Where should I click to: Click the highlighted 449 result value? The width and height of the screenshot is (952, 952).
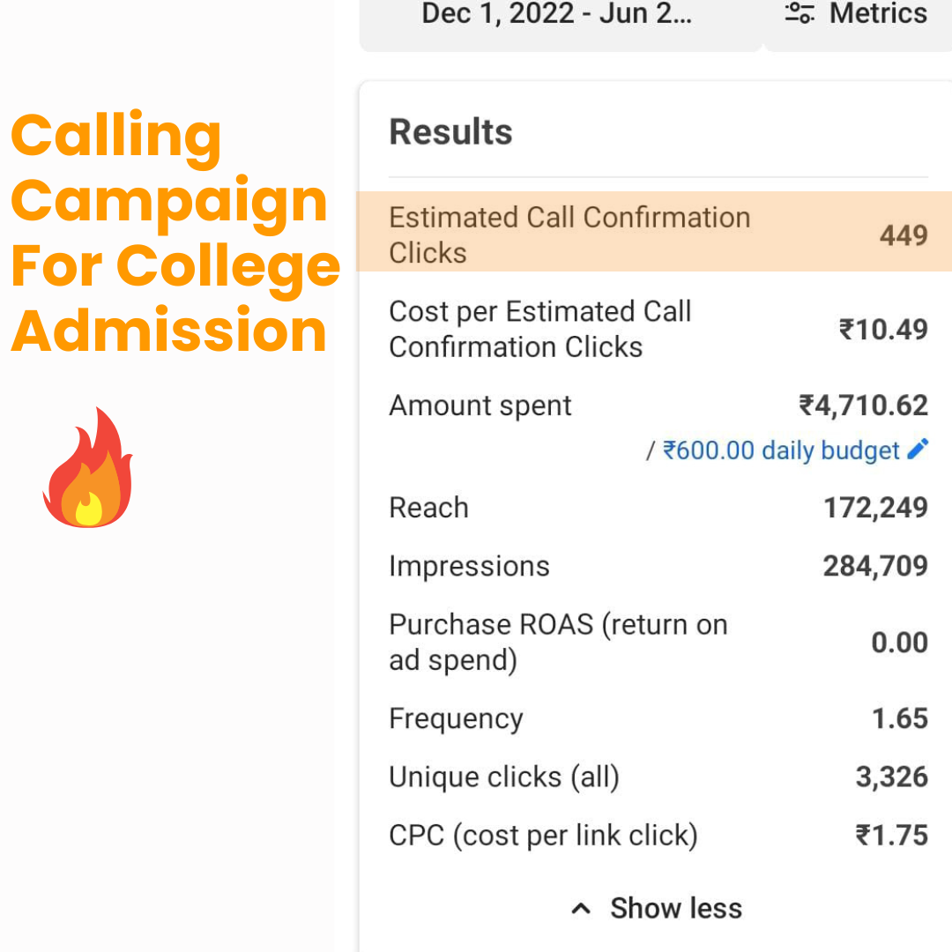(904, 235)
